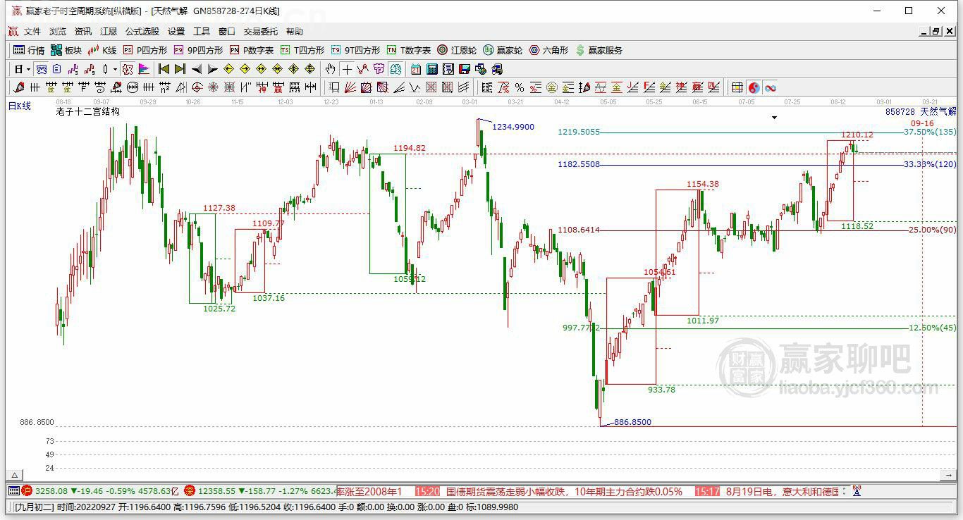Click the pencil drawing tool icon
Screen dimensions: 963x520
tap(19, 87)
